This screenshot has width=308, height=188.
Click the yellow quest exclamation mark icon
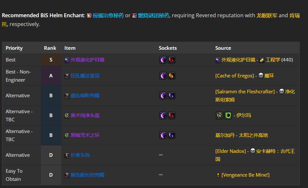pos(218,175)
